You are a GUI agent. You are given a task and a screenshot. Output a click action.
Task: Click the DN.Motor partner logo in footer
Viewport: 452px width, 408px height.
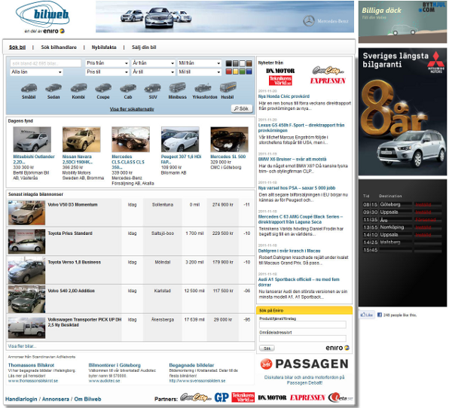point(273,398)
